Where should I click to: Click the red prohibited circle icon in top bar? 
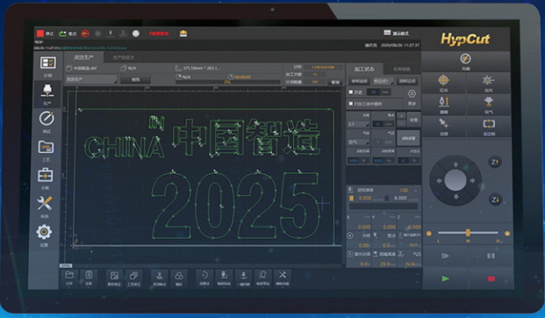click(85, 33)
